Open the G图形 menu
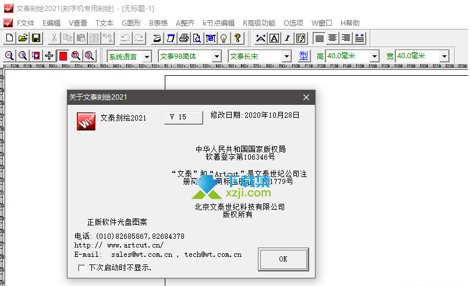 click(x=131, y=23)
